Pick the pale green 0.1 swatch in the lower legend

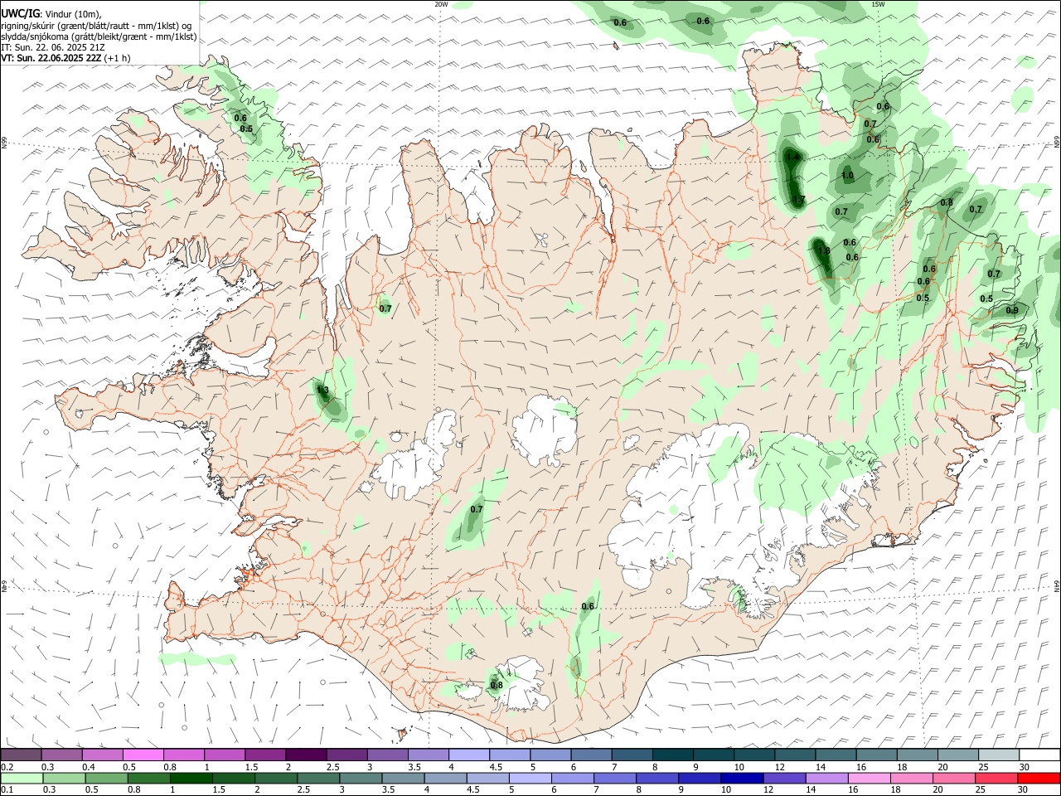[22, 779]
